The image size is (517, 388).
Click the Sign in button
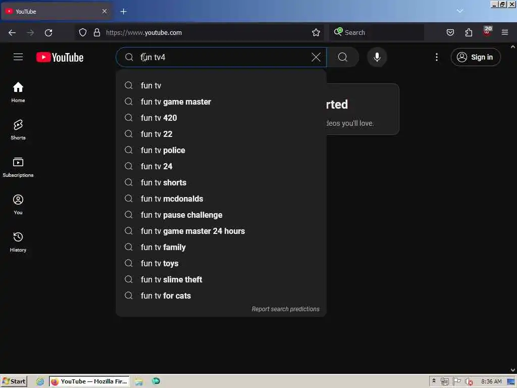pyautogui.click(x=476, y=57)
